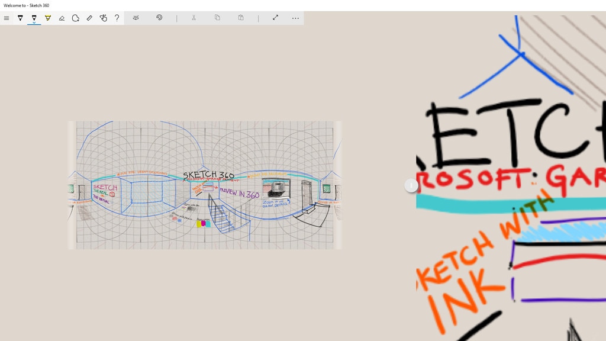The image size is (606, 341).
Task: Click the 360 preview pane
Action: tap(511, 178)
